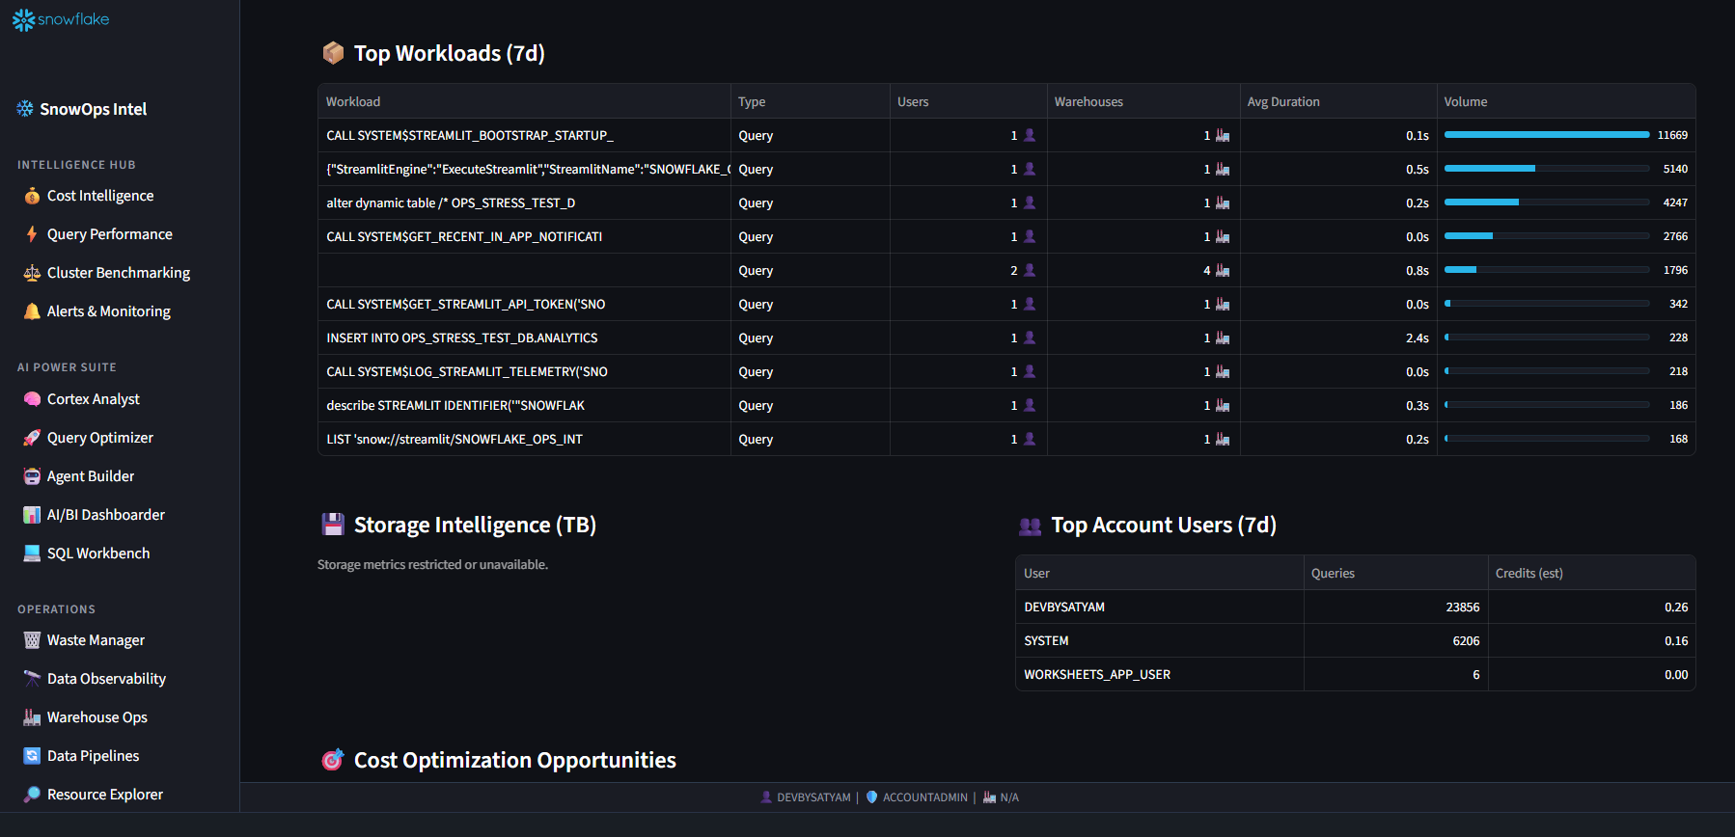Click the User column header in Top Account Users
1735x837 pixels.
click(x=1160, y=573)
